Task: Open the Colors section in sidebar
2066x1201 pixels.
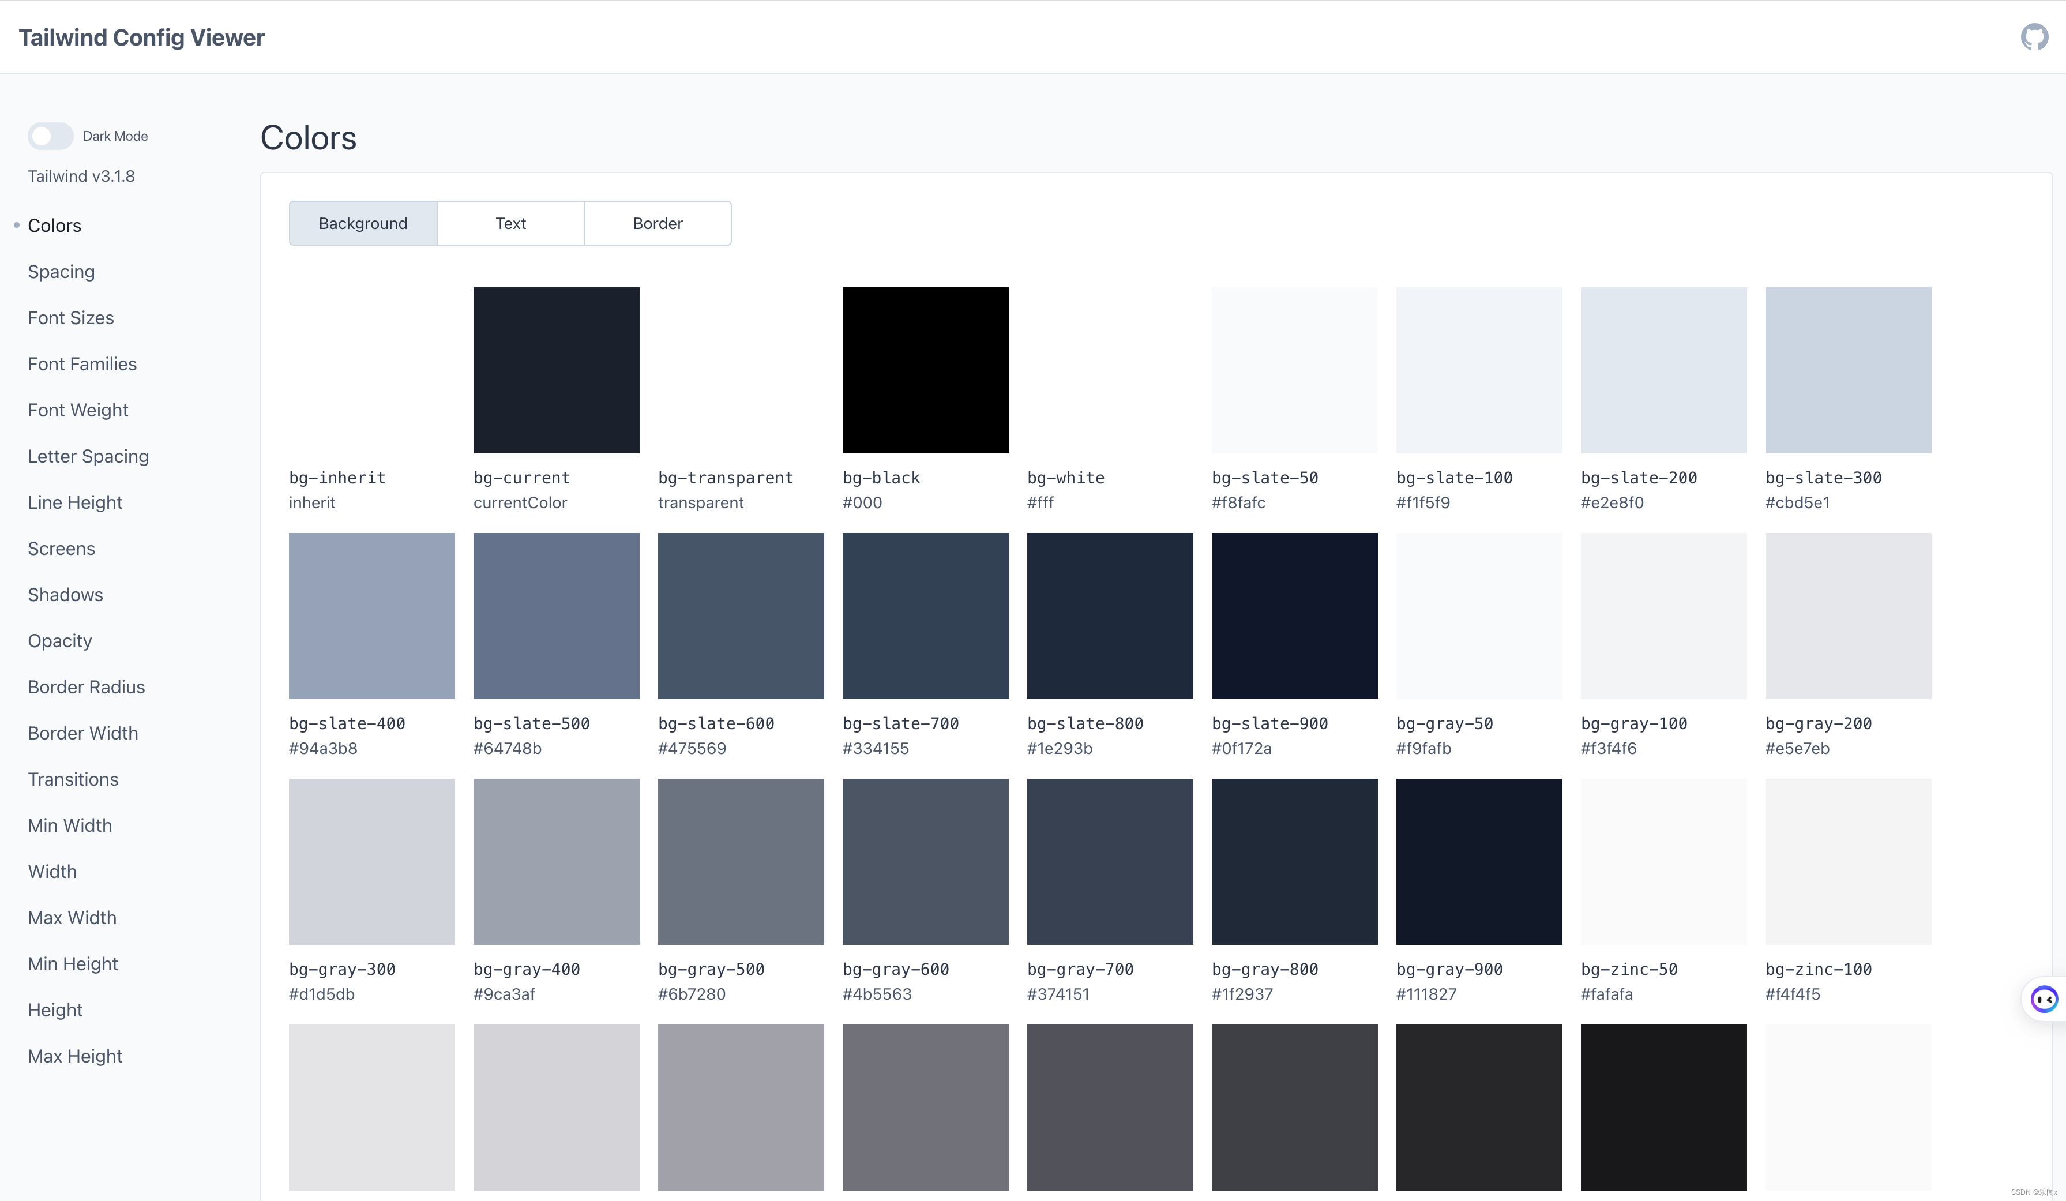Action: 54,224
